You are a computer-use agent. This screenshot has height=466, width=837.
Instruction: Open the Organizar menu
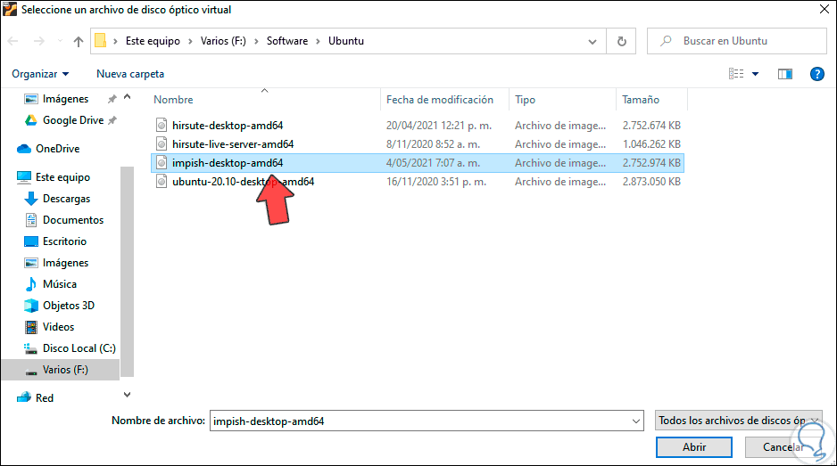[x=40, y=74]
